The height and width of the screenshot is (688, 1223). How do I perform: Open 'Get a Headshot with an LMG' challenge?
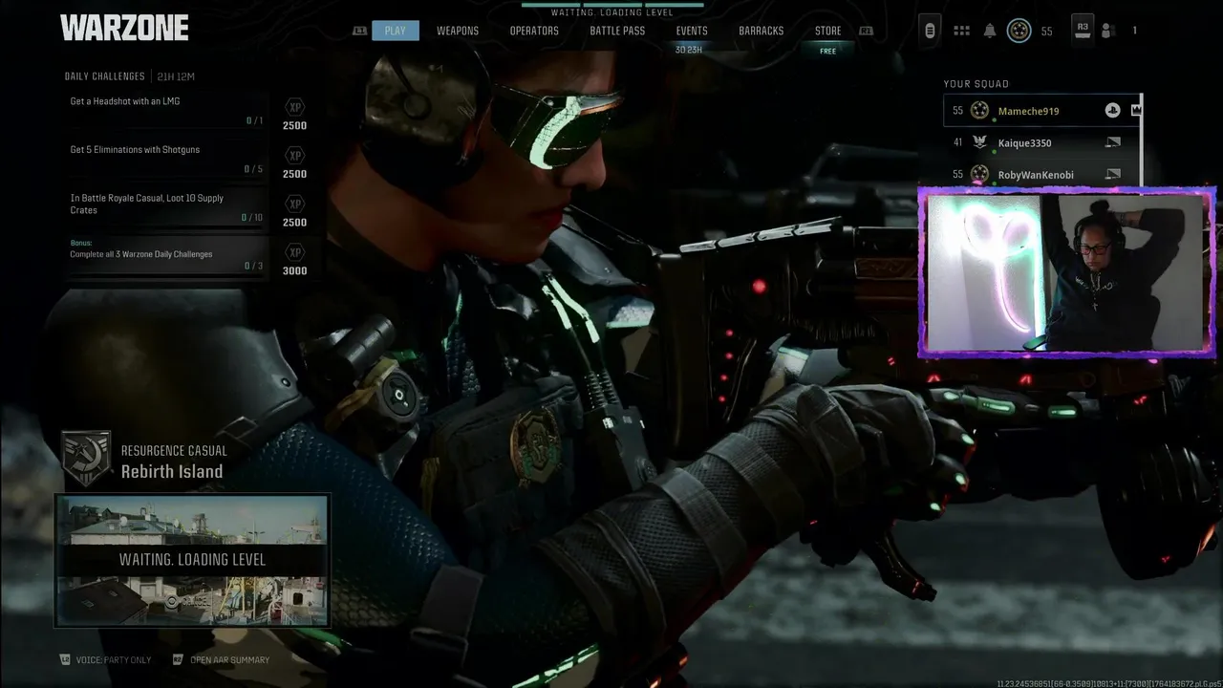(167, 111)
